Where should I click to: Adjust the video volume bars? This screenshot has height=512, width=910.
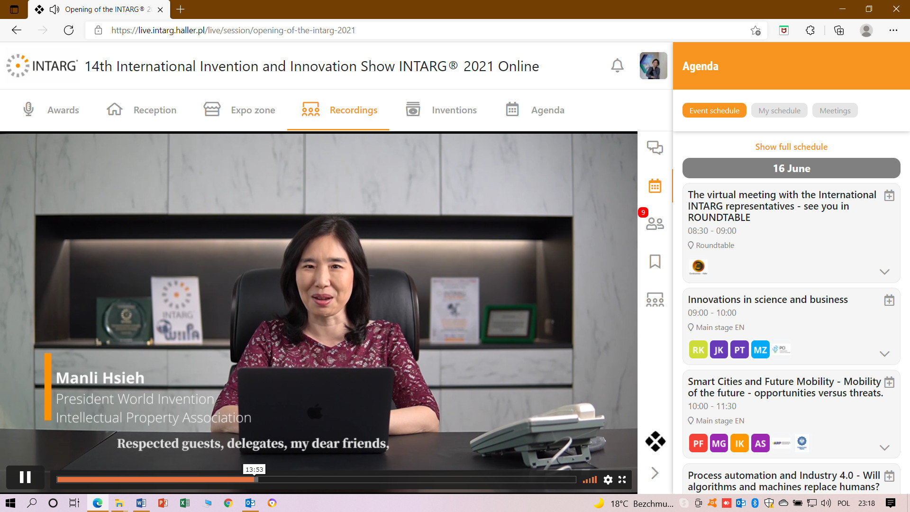(590, 480)
